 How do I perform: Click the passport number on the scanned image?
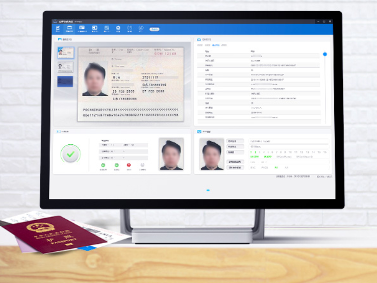coord(165,54)
